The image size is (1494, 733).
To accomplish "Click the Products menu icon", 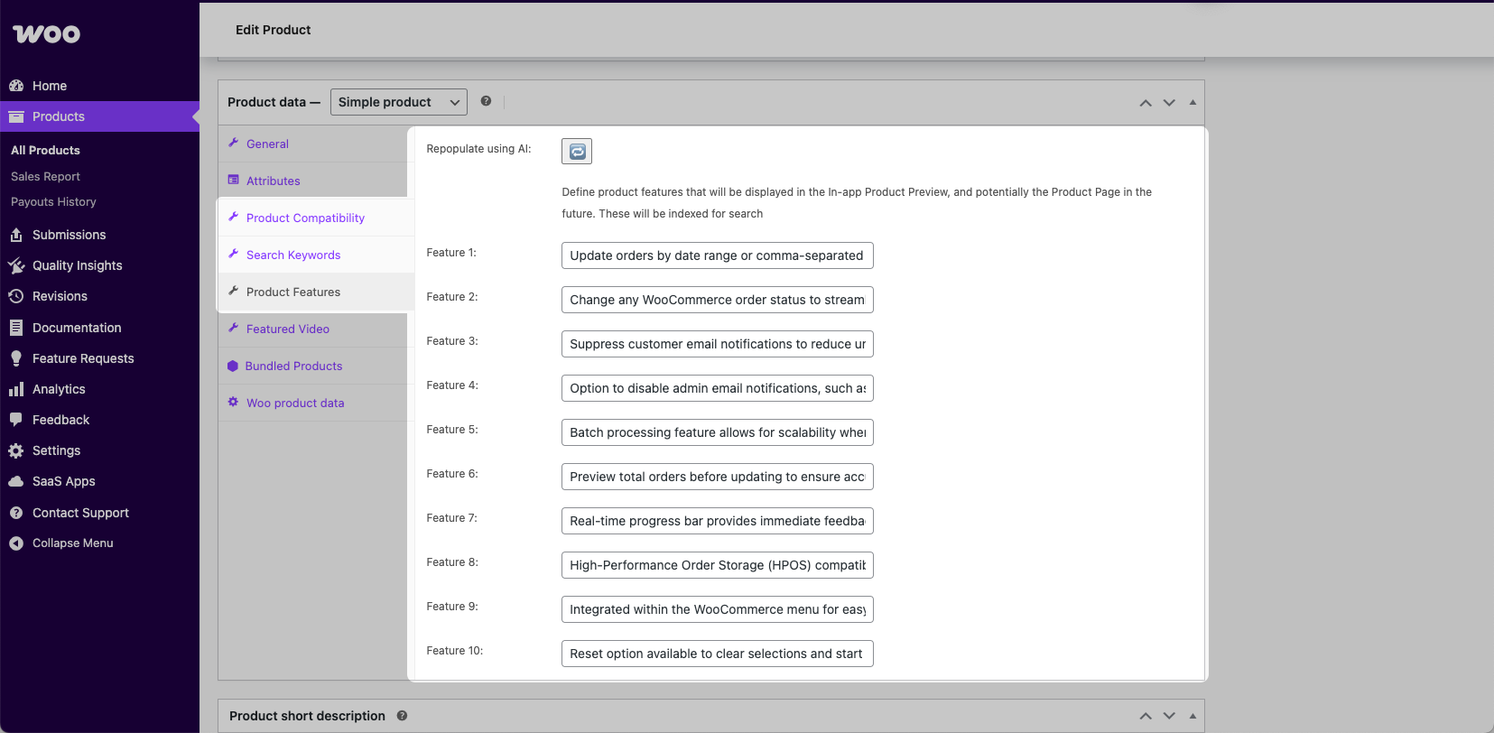I will click(x=16, y=116).
